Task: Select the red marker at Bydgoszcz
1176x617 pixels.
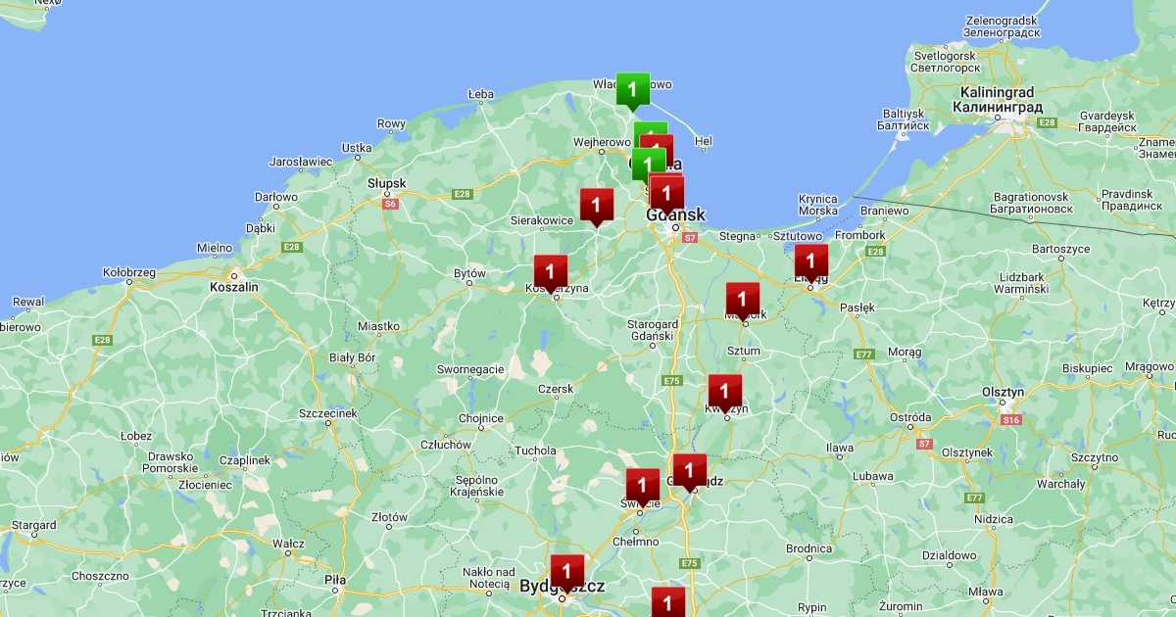Action: [566, 571]
